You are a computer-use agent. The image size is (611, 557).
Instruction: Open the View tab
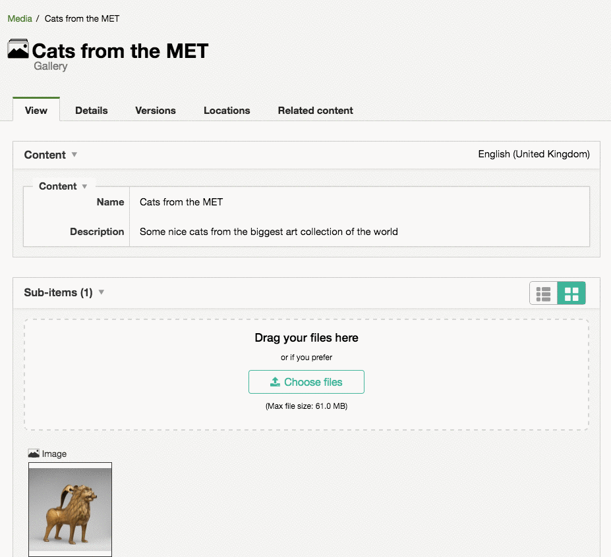[36, 110]
